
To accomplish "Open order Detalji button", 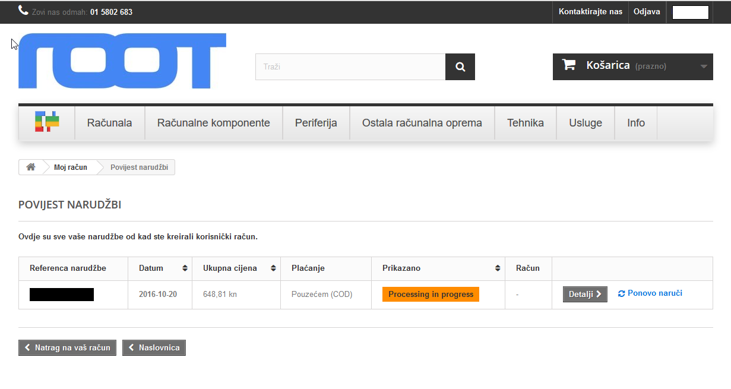I will click(x=585, y=294).
